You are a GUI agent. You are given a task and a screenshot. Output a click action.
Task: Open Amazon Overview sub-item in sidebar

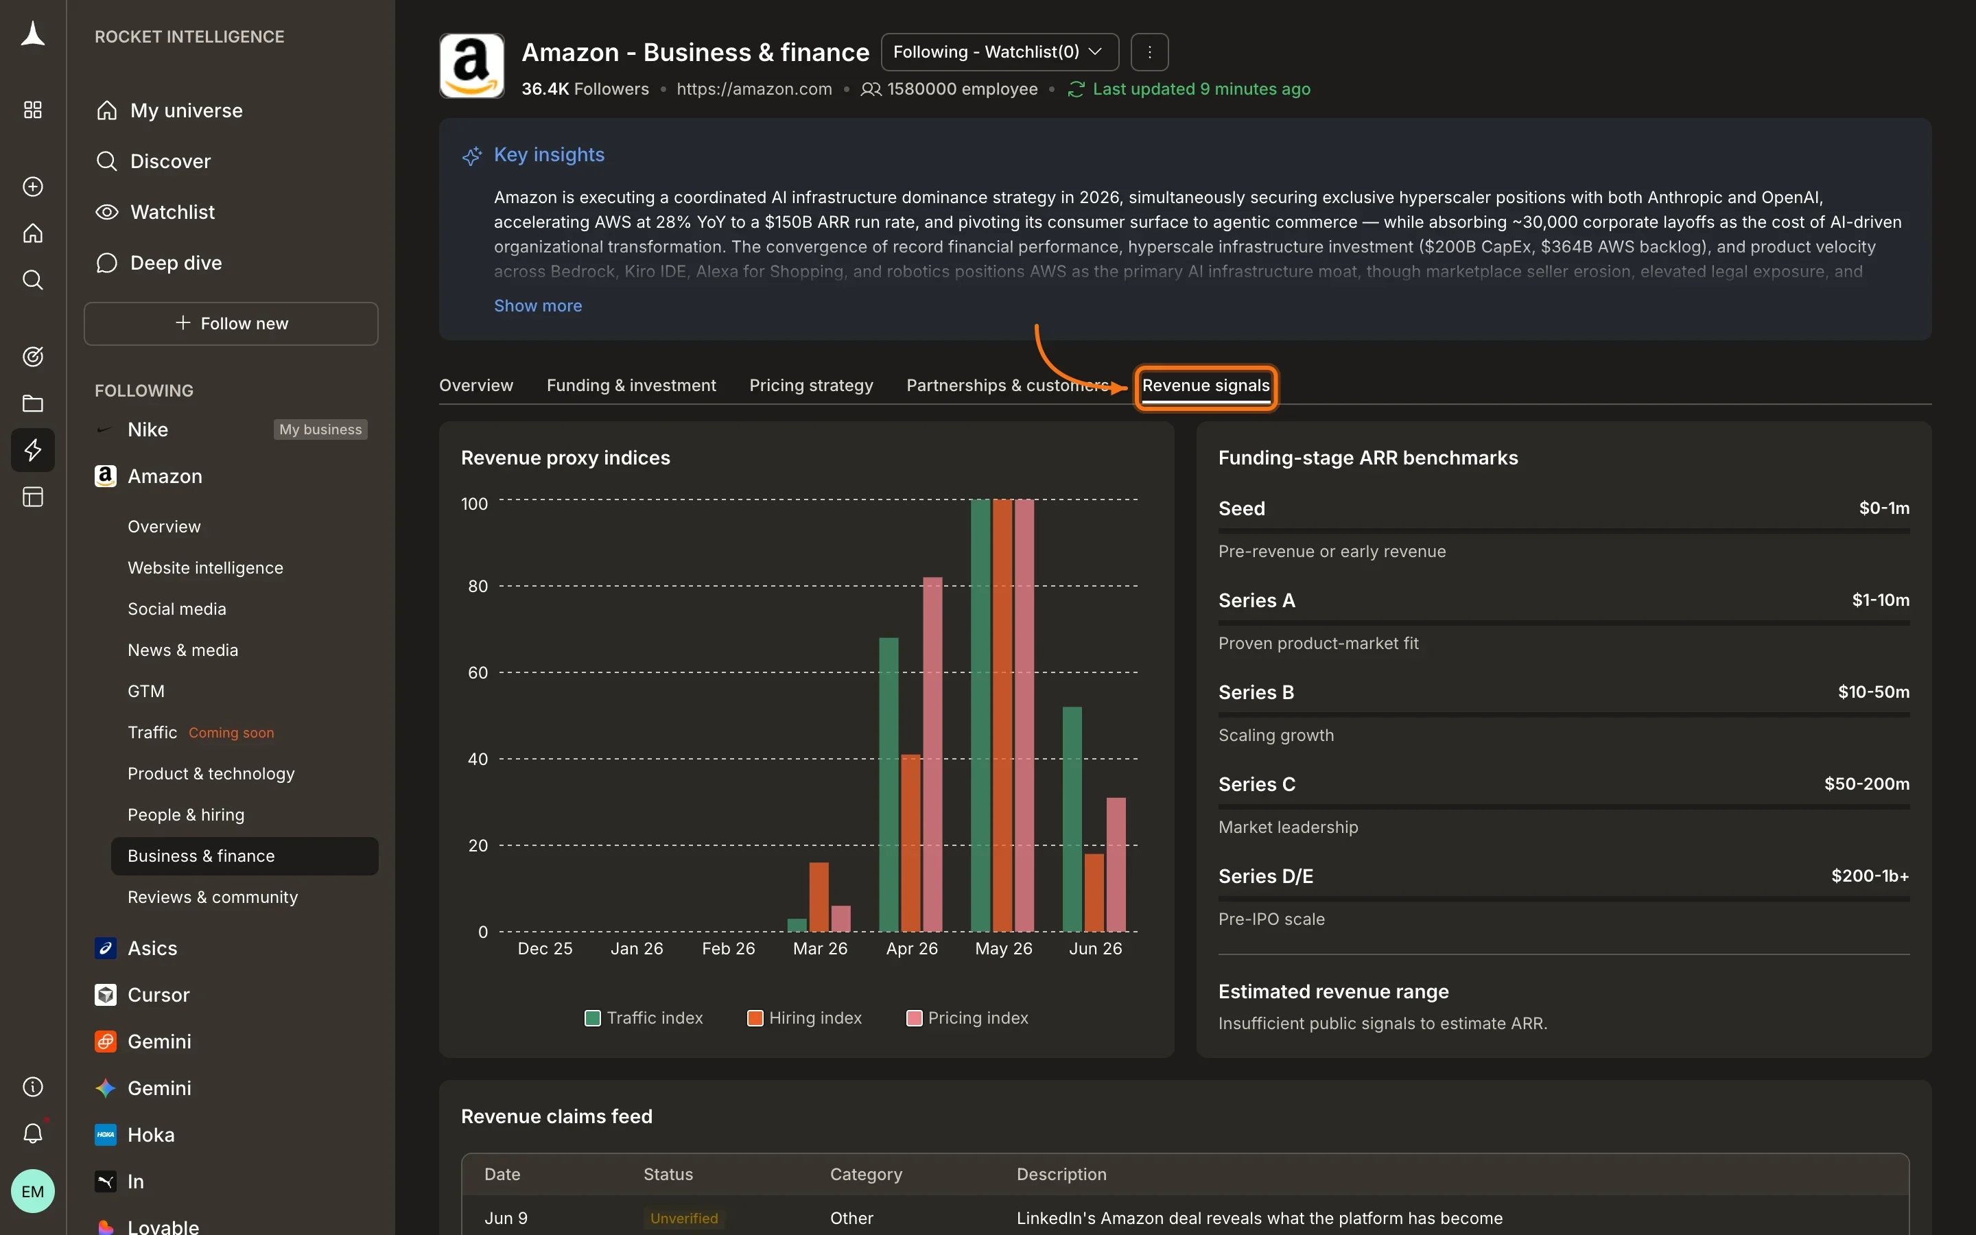pyautogui.click(x=164, y=527)
